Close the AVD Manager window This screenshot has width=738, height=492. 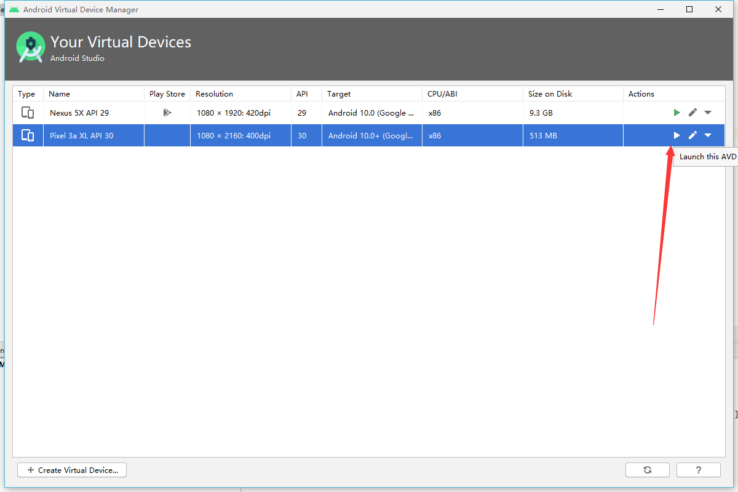718,9
